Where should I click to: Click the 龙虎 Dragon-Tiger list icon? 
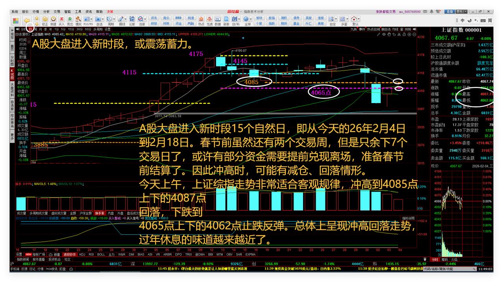209,18
